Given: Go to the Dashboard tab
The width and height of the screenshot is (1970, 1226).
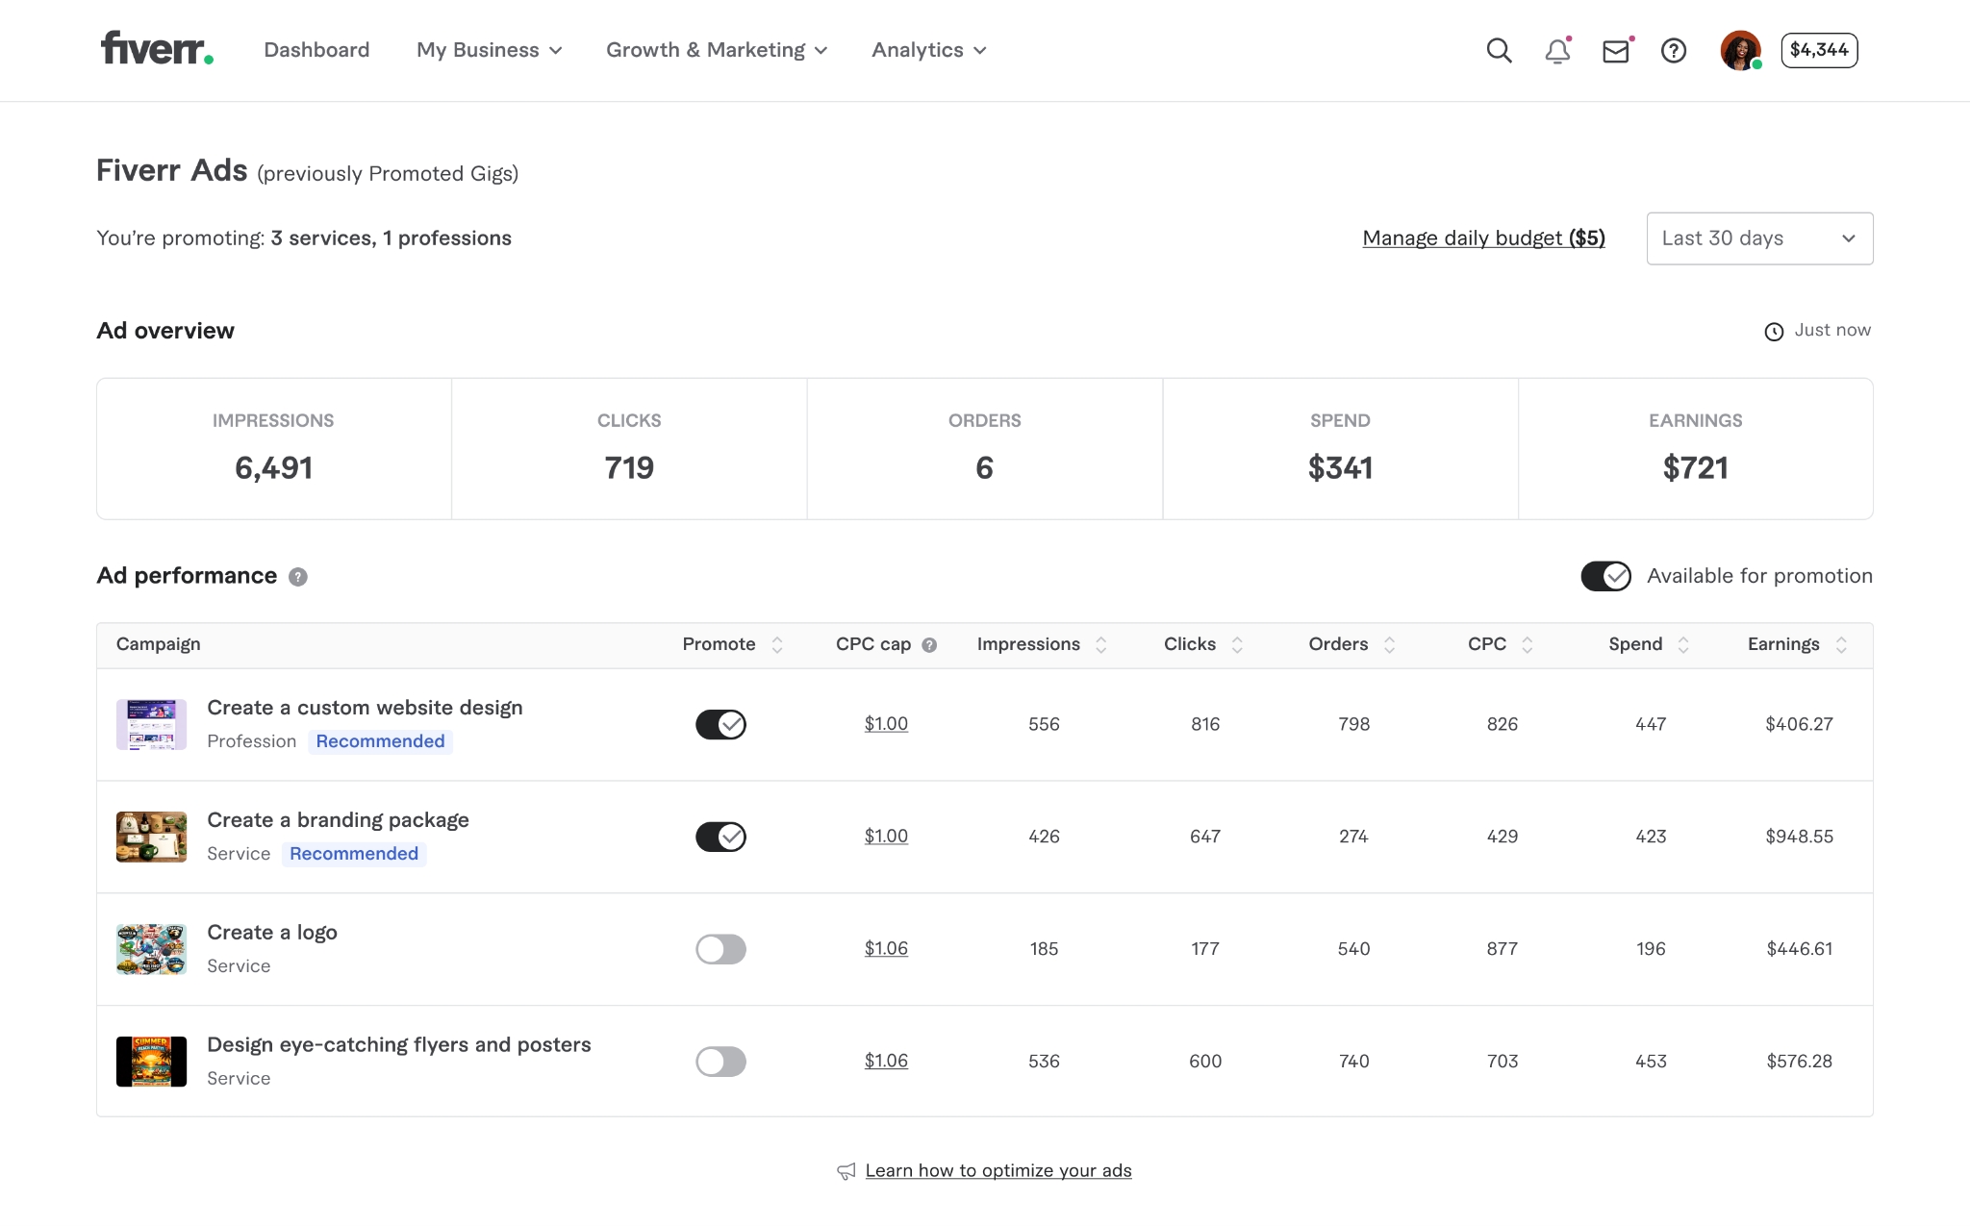Looking at the screenshot, I should click(316, 50).
